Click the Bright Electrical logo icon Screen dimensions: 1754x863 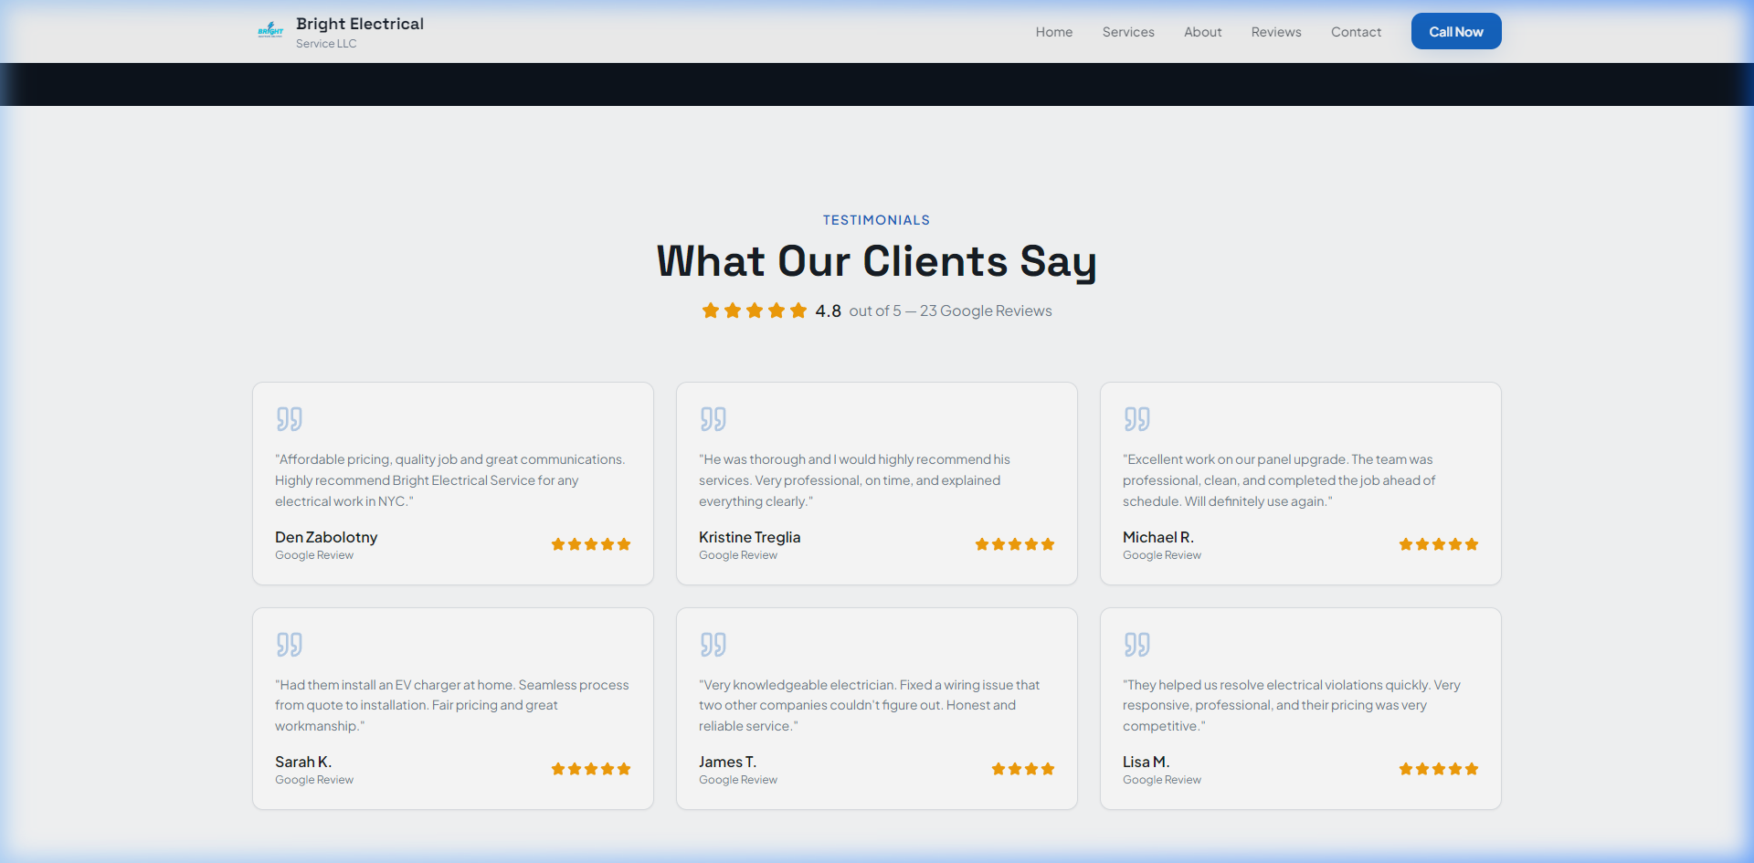pos(270,31)
